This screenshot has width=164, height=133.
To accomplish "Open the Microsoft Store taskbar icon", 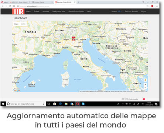I will pyautogui.click(x=55, y=104).
